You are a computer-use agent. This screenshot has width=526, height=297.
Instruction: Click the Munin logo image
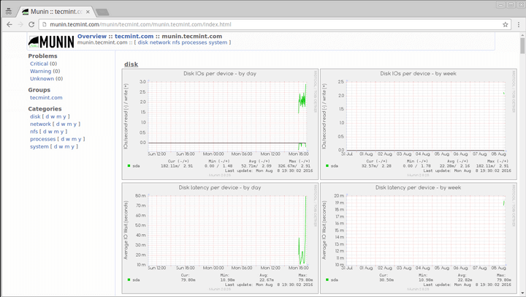pos(51,40)
